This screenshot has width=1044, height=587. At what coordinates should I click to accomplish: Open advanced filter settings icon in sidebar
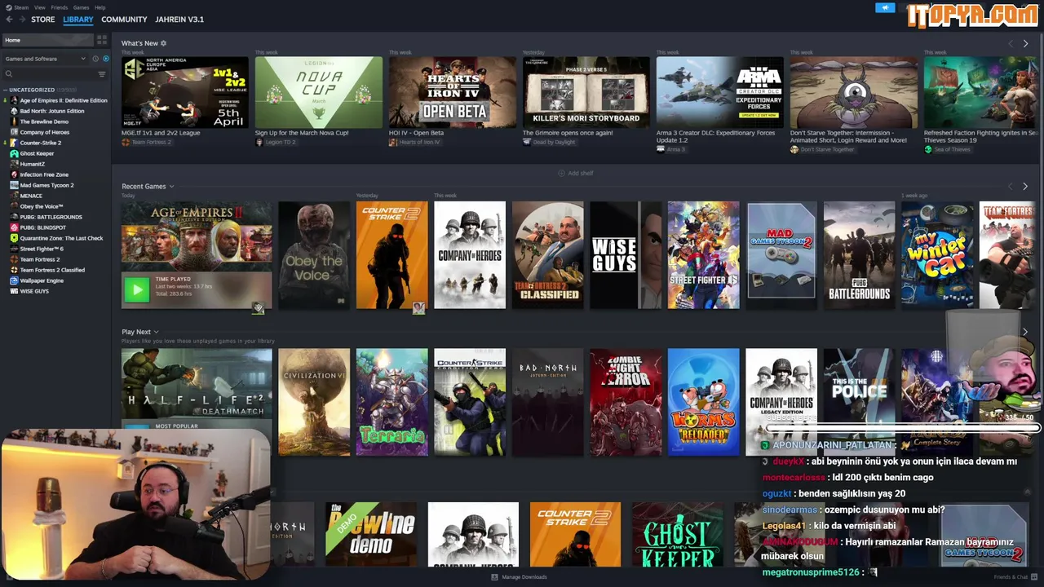click(102, 74)
